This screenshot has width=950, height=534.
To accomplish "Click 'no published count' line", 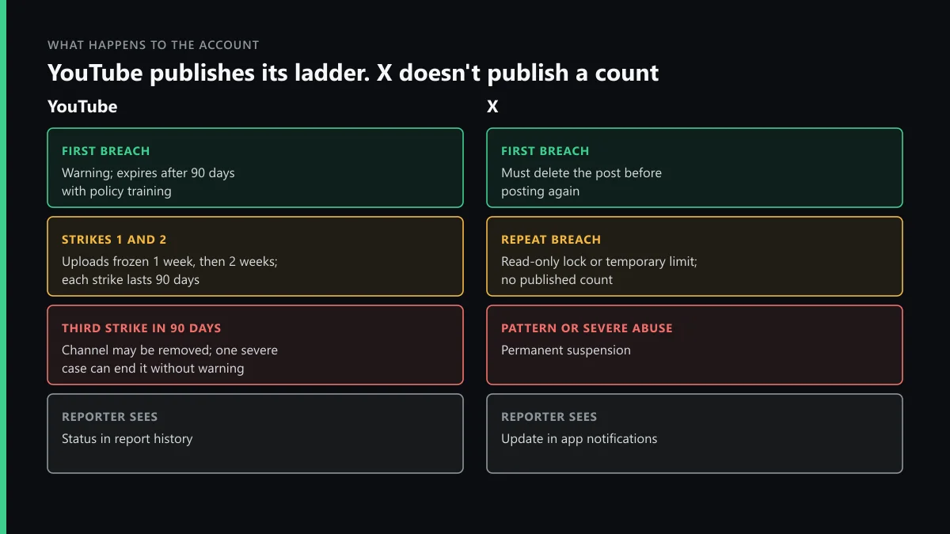I will click(557, 280).
